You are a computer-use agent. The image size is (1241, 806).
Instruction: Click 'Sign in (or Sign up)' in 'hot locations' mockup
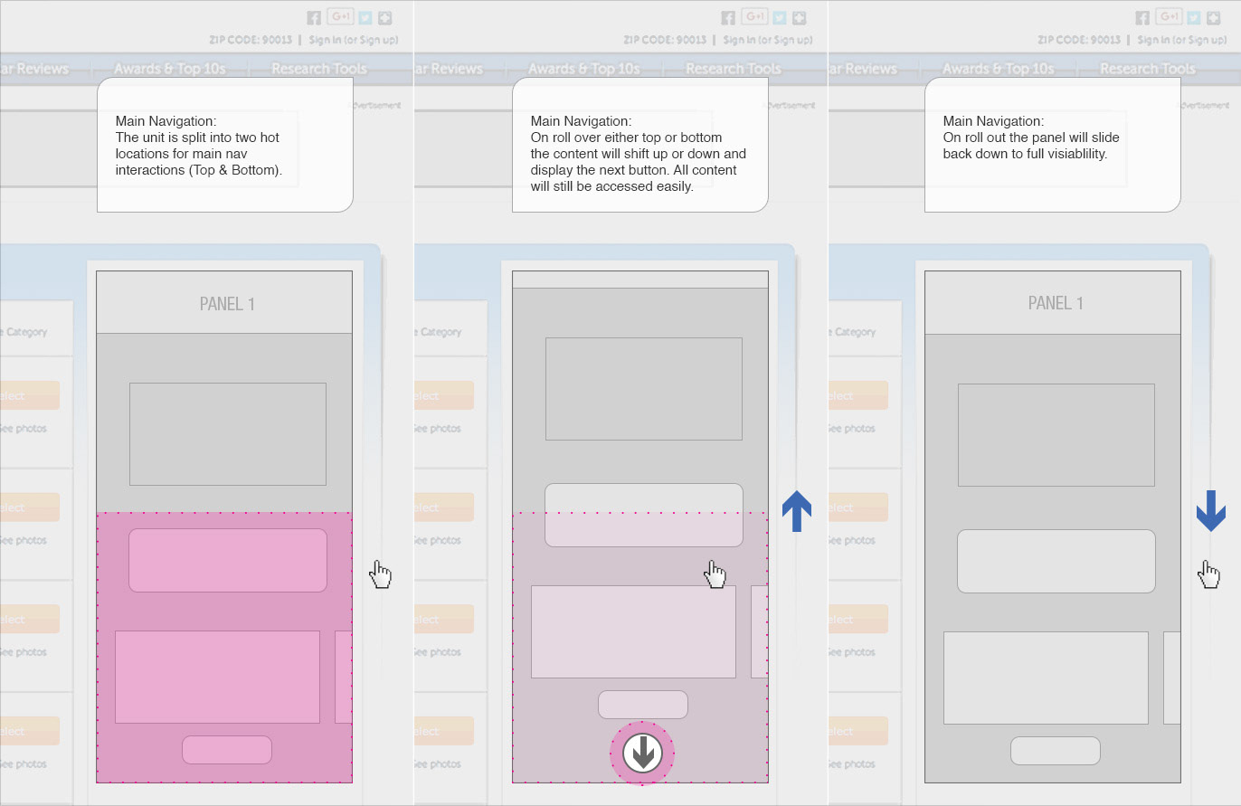pos(354,40)
